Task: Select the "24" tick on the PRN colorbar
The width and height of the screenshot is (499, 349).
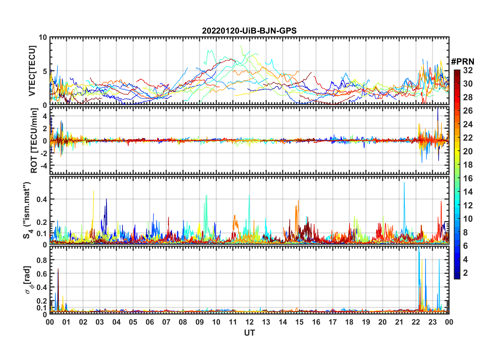Action: click(468, 124)
